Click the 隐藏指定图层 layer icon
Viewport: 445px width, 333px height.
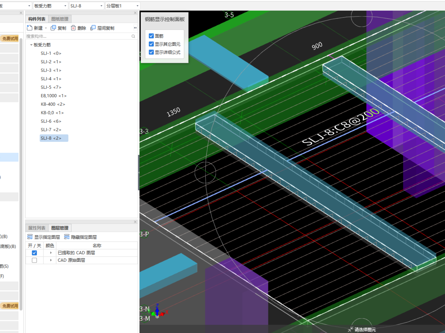click(x=67, y=237)
